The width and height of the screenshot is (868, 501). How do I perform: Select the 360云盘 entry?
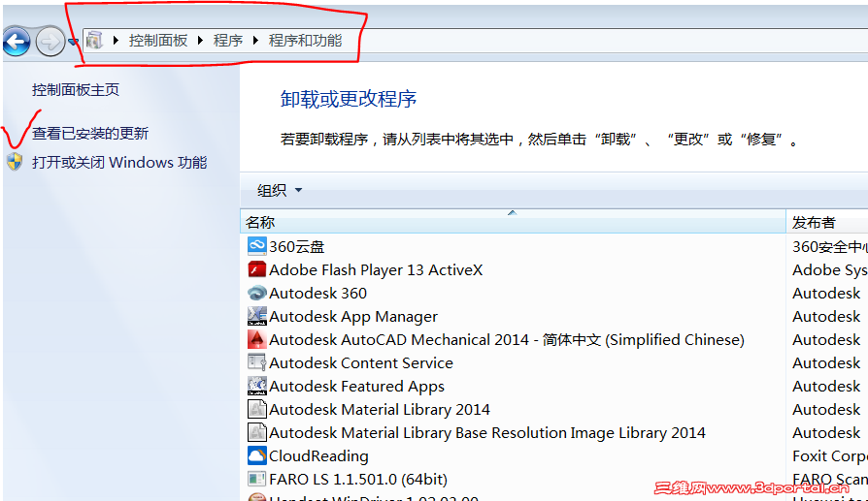[x=297, y=246]
